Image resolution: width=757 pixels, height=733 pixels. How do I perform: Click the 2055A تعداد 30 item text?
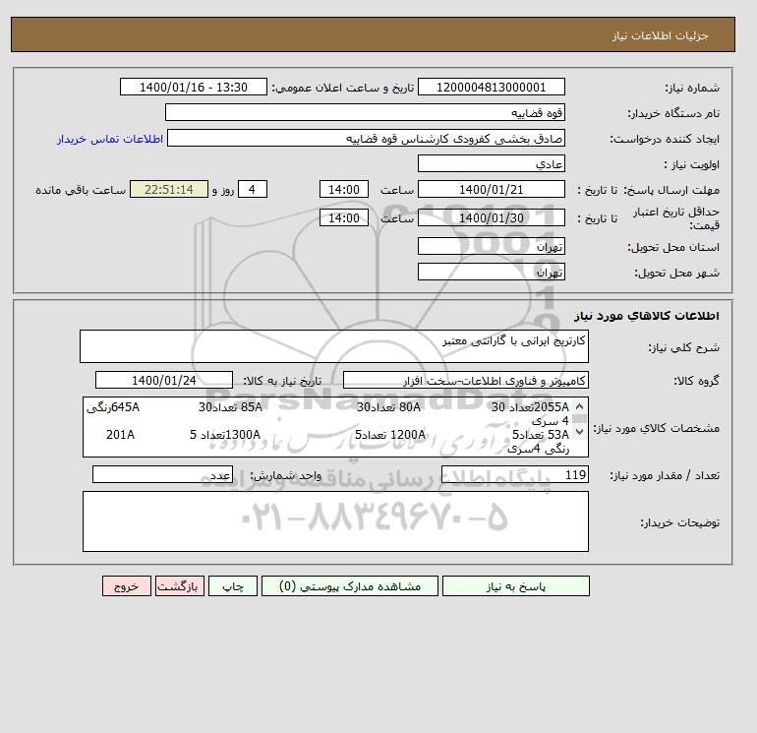point(531,407)
